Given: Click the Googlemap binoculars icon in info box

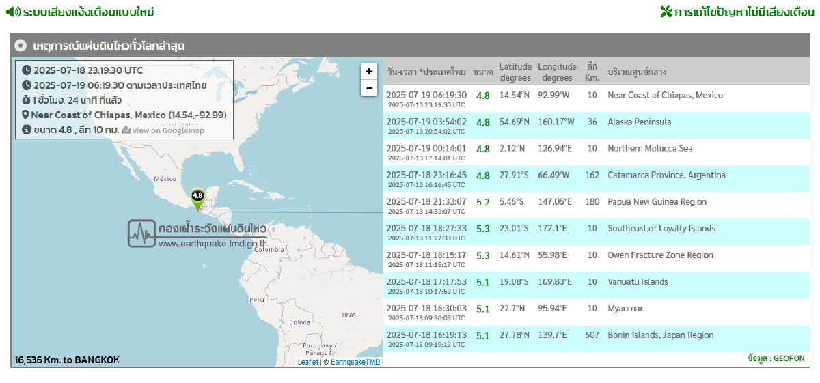Looking at the screenshot, I should coord(126,130).
